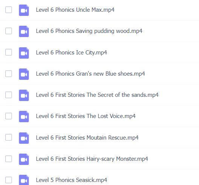Open The Secret of the sands.mp4 file
The width and height of the screenshot is (199, 185).
(97, 95)
